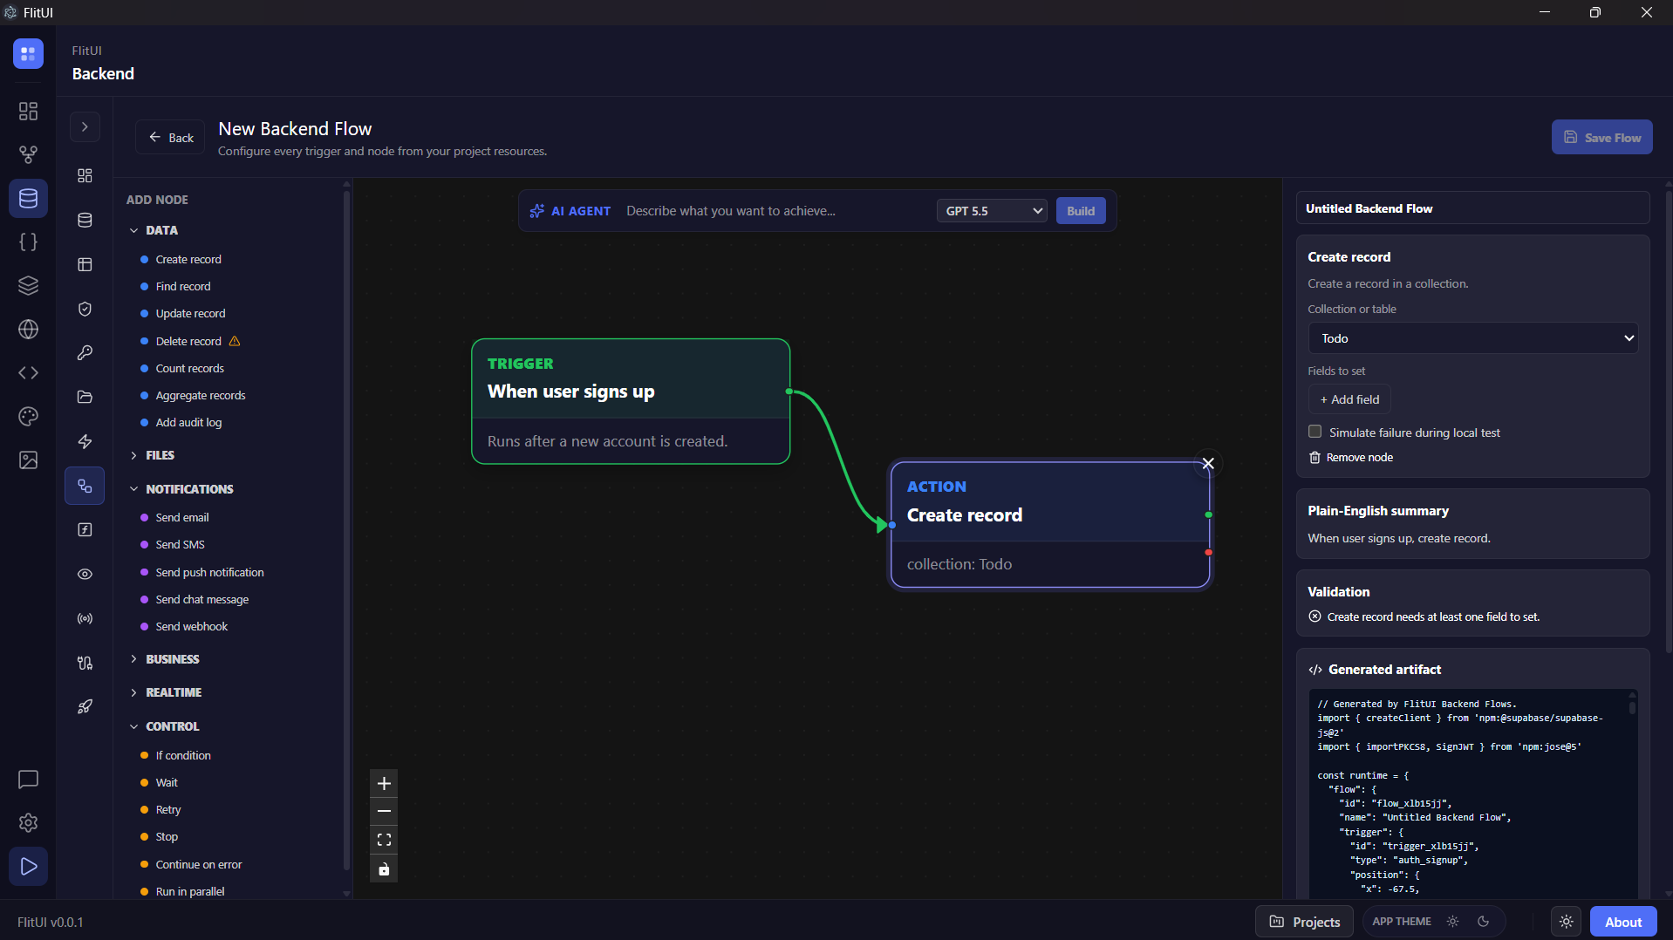Viewport: 1673px width, 940px height.
Task: Click the red error output port on Create record
Action: pos(1208,553)
